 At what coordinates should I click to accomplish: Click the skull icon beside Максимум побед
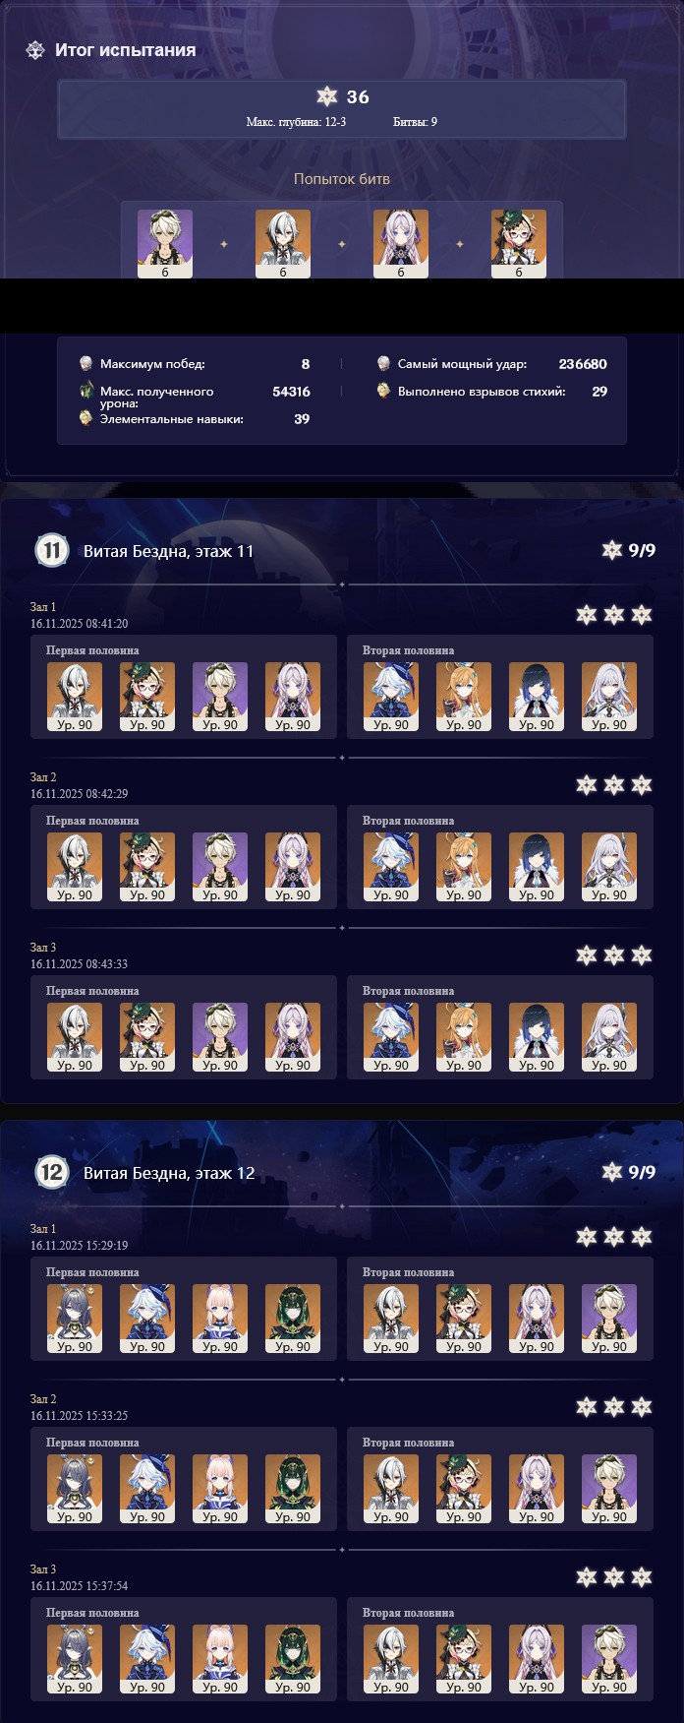[86, 364]
